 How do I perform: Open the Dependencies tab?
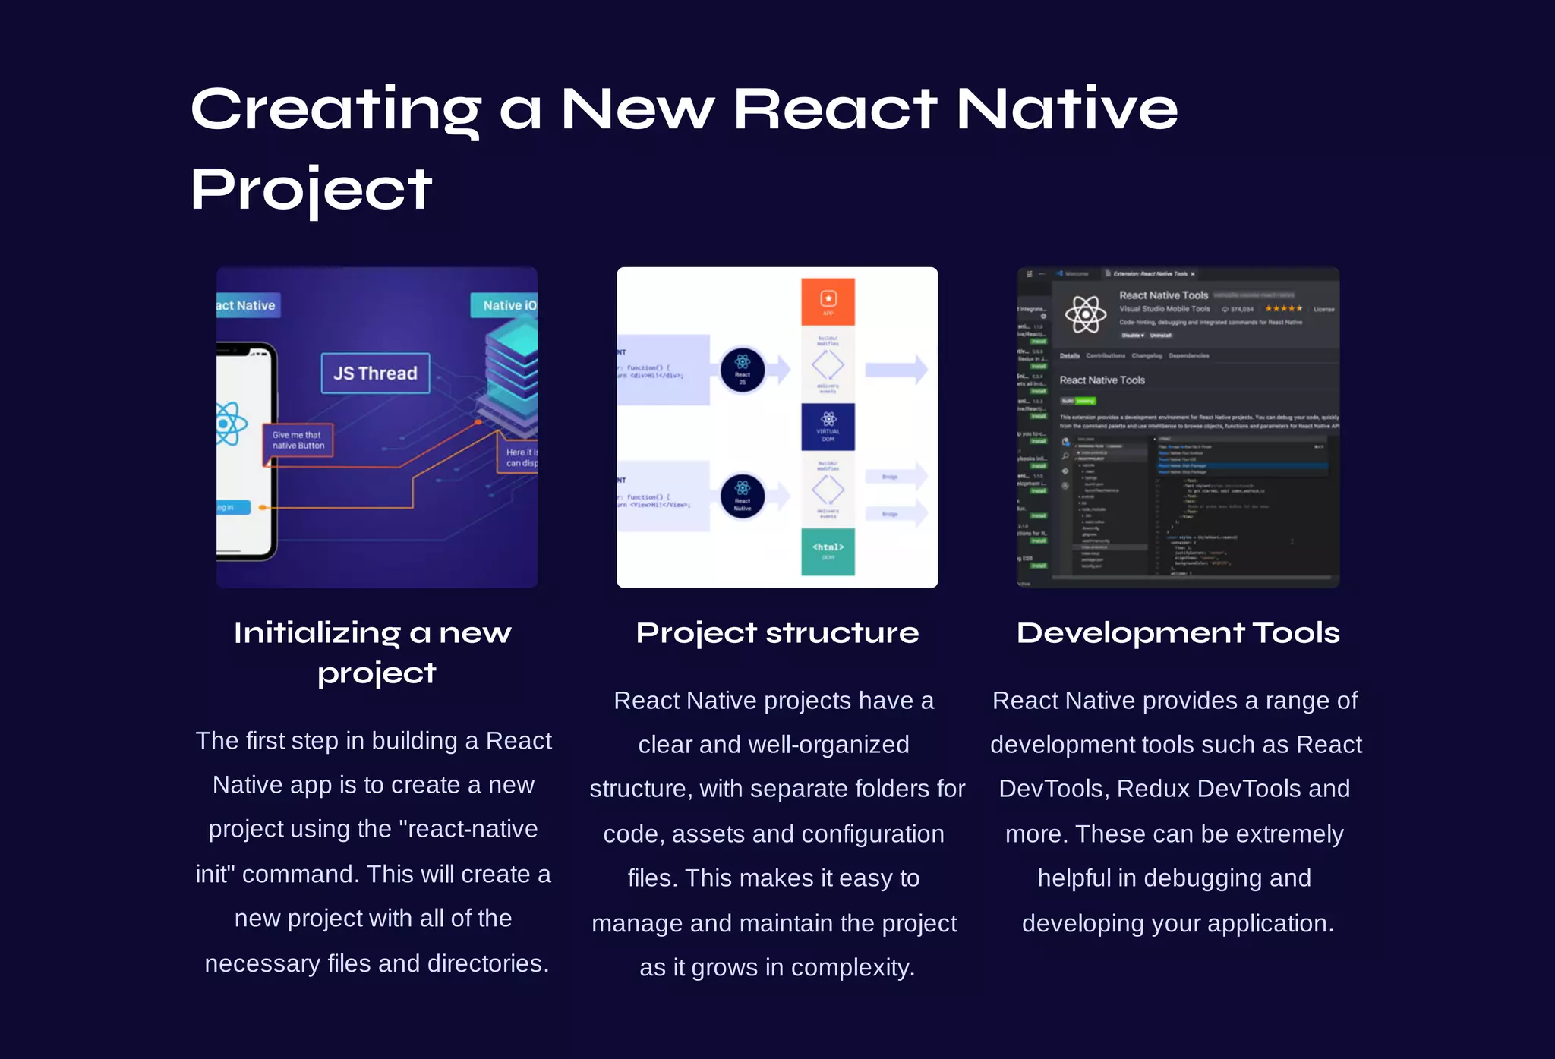click(1188, 355)
